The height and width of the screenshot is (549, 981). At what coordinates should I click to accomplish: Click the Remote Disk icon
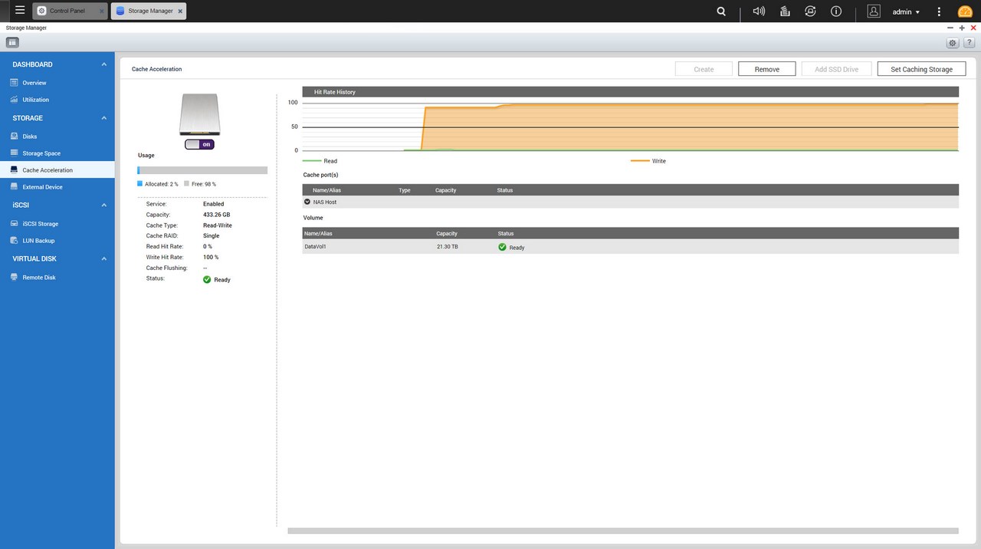pyautogui.click(x=14, y=278)
